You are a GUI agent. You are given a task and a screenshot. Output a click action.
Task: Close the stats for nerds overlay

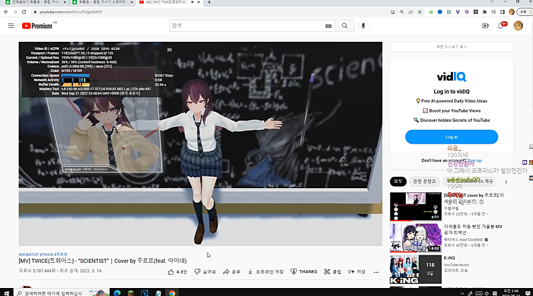(x=169, y=50)
